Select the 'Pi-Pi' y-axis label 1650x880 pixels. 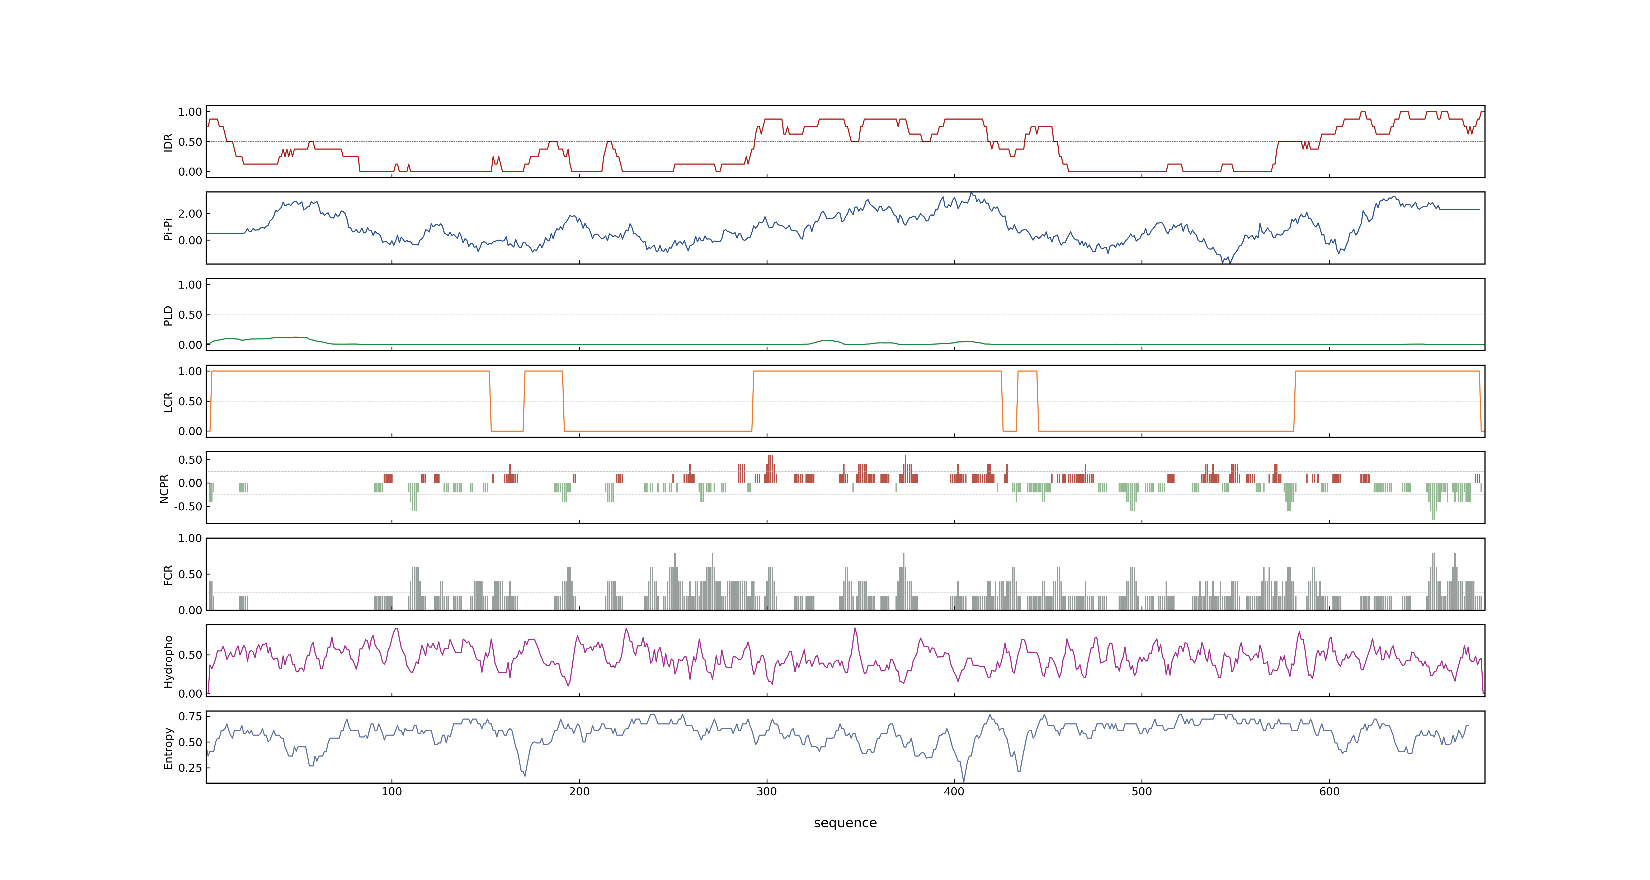pos(168,229)
